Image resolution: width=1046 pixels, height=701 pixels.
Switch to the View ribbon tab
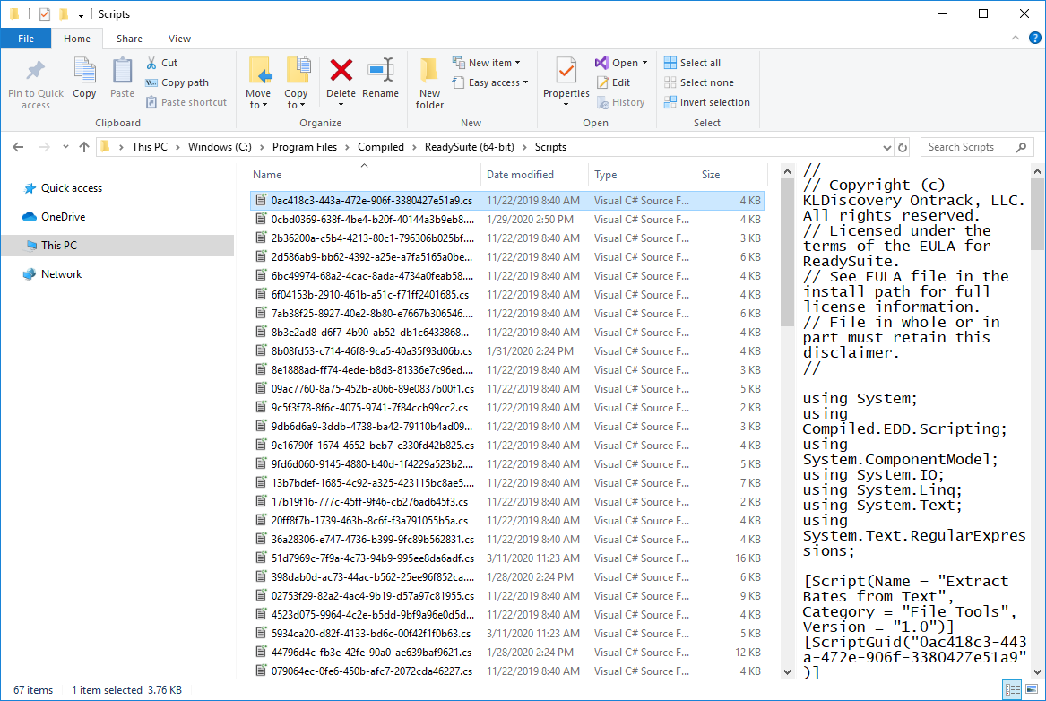179,39
